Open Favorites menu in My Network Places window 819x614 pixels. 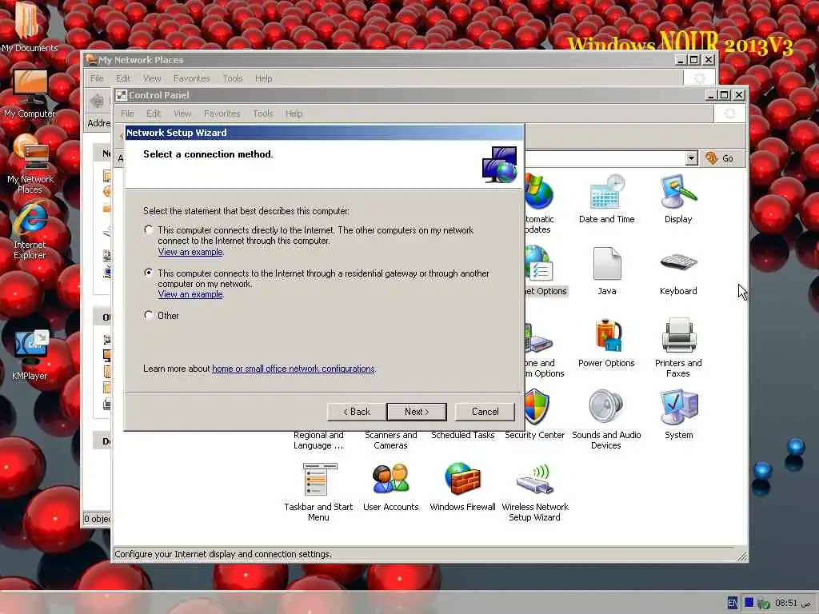191,78
